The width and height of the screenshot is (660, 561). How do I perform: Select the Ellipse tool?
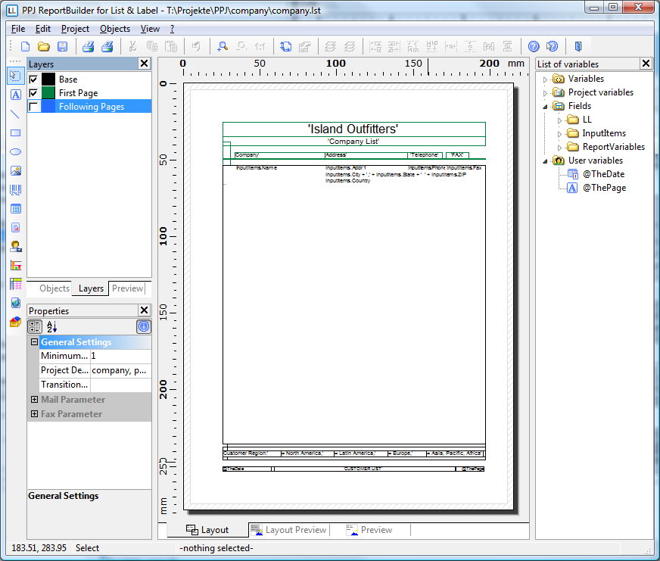pos(16,151)
